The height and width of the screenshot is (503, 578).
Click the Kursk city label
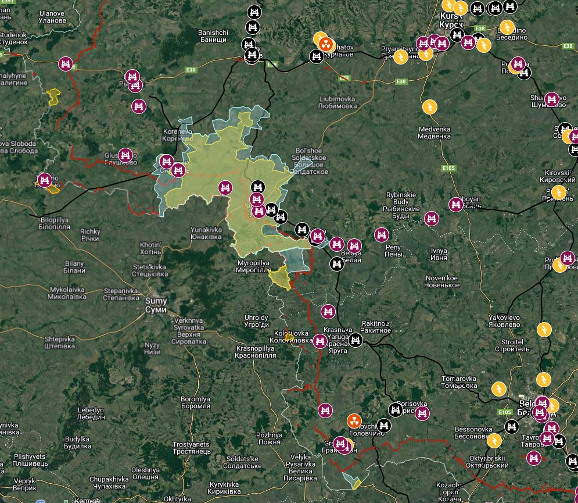coord(451,20)
